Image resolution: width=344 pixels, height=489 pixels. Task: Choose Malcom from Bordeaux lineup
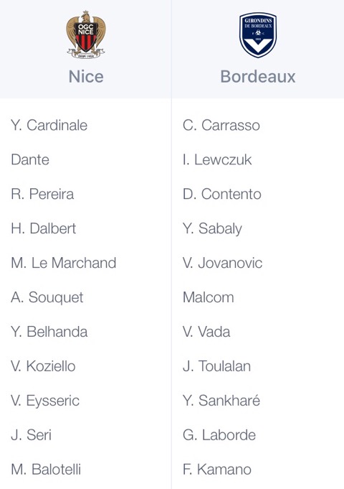point(208,297)
